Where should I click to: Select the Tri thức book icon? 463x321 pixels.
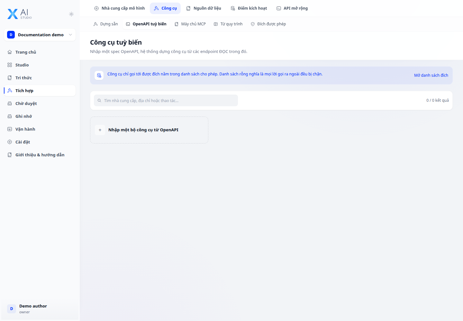coord(10,78)
